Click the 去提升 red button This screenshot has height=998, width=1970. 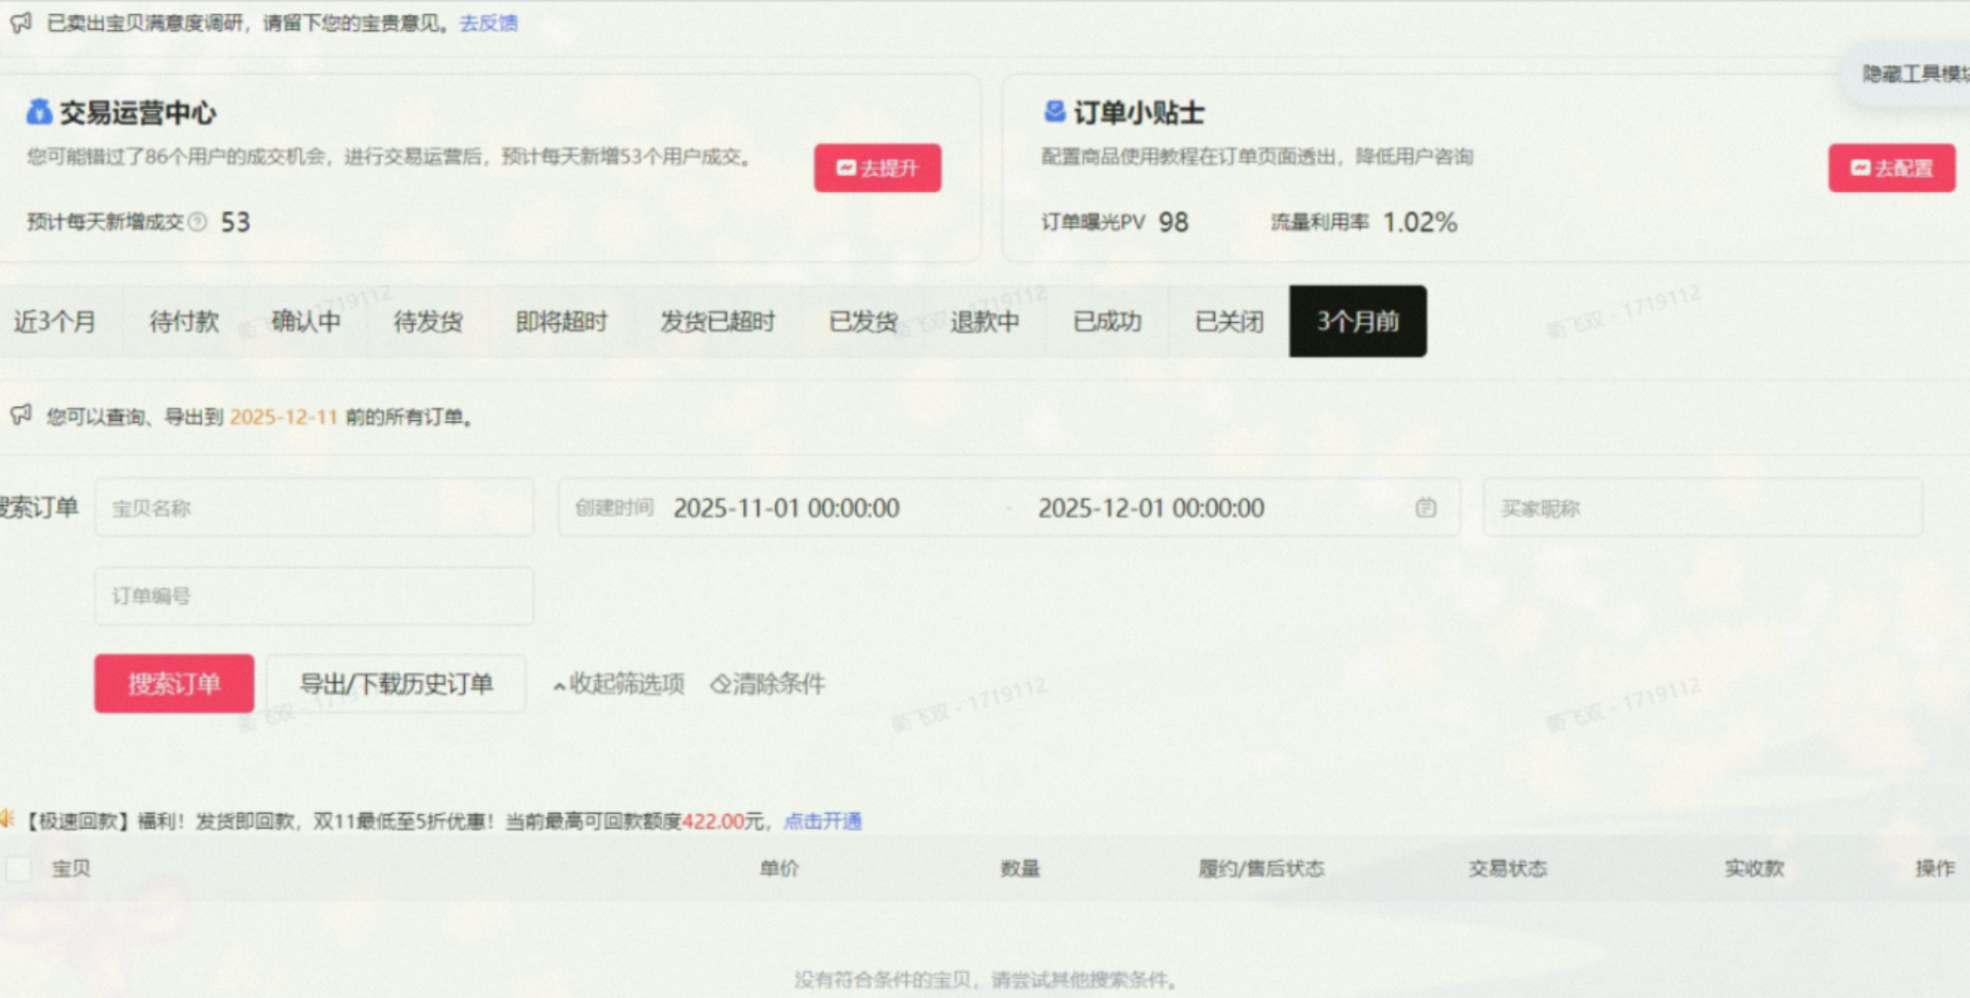pyautogui.click(x=877, y=167)
